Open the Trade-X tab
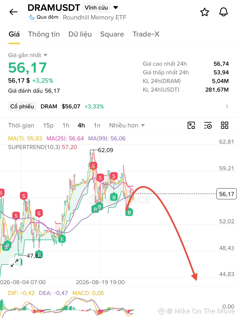237x318 pixels. (146, 34)
